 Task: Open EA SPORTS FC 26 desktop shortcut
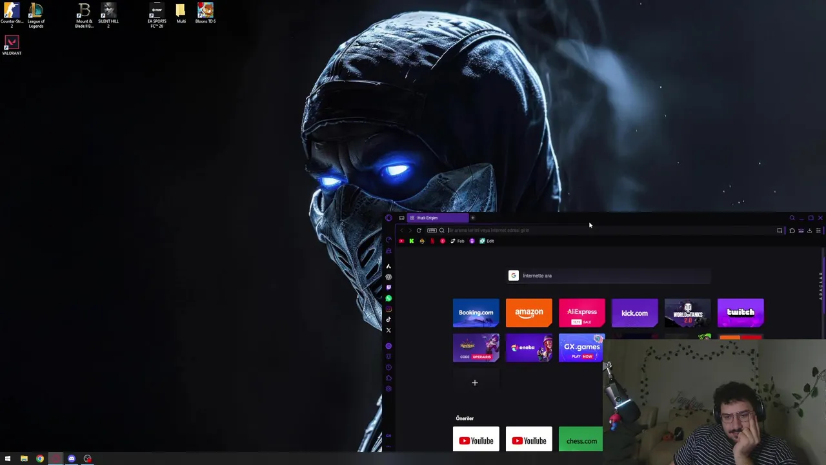pos(157,15)
